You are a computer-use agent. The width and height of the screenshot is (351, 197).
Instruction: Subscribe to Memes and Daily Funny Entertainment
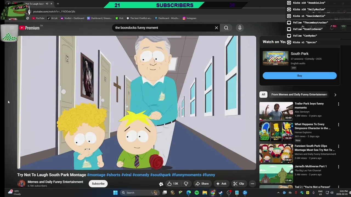click(x=98, y=184)
